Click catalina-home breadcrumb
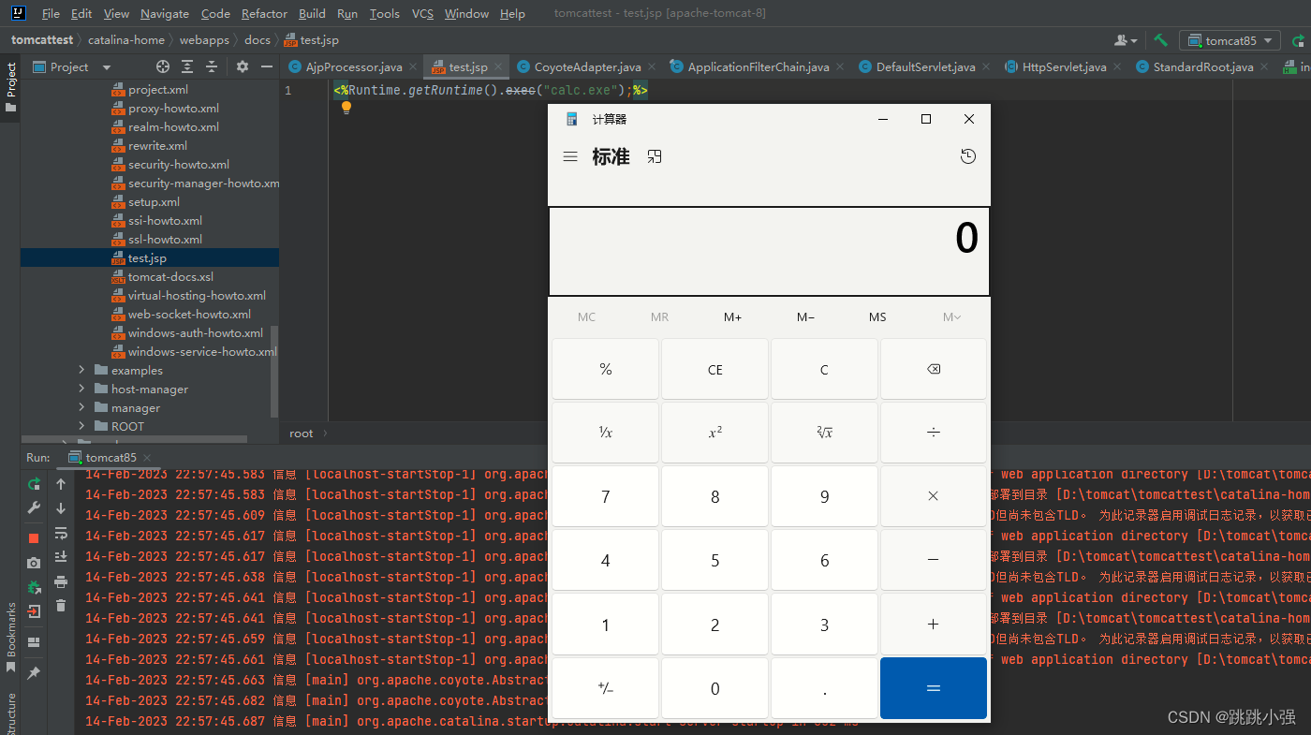Image resolution: width=1311 pixels, height=735 pixels. click(x=125, y=40)
